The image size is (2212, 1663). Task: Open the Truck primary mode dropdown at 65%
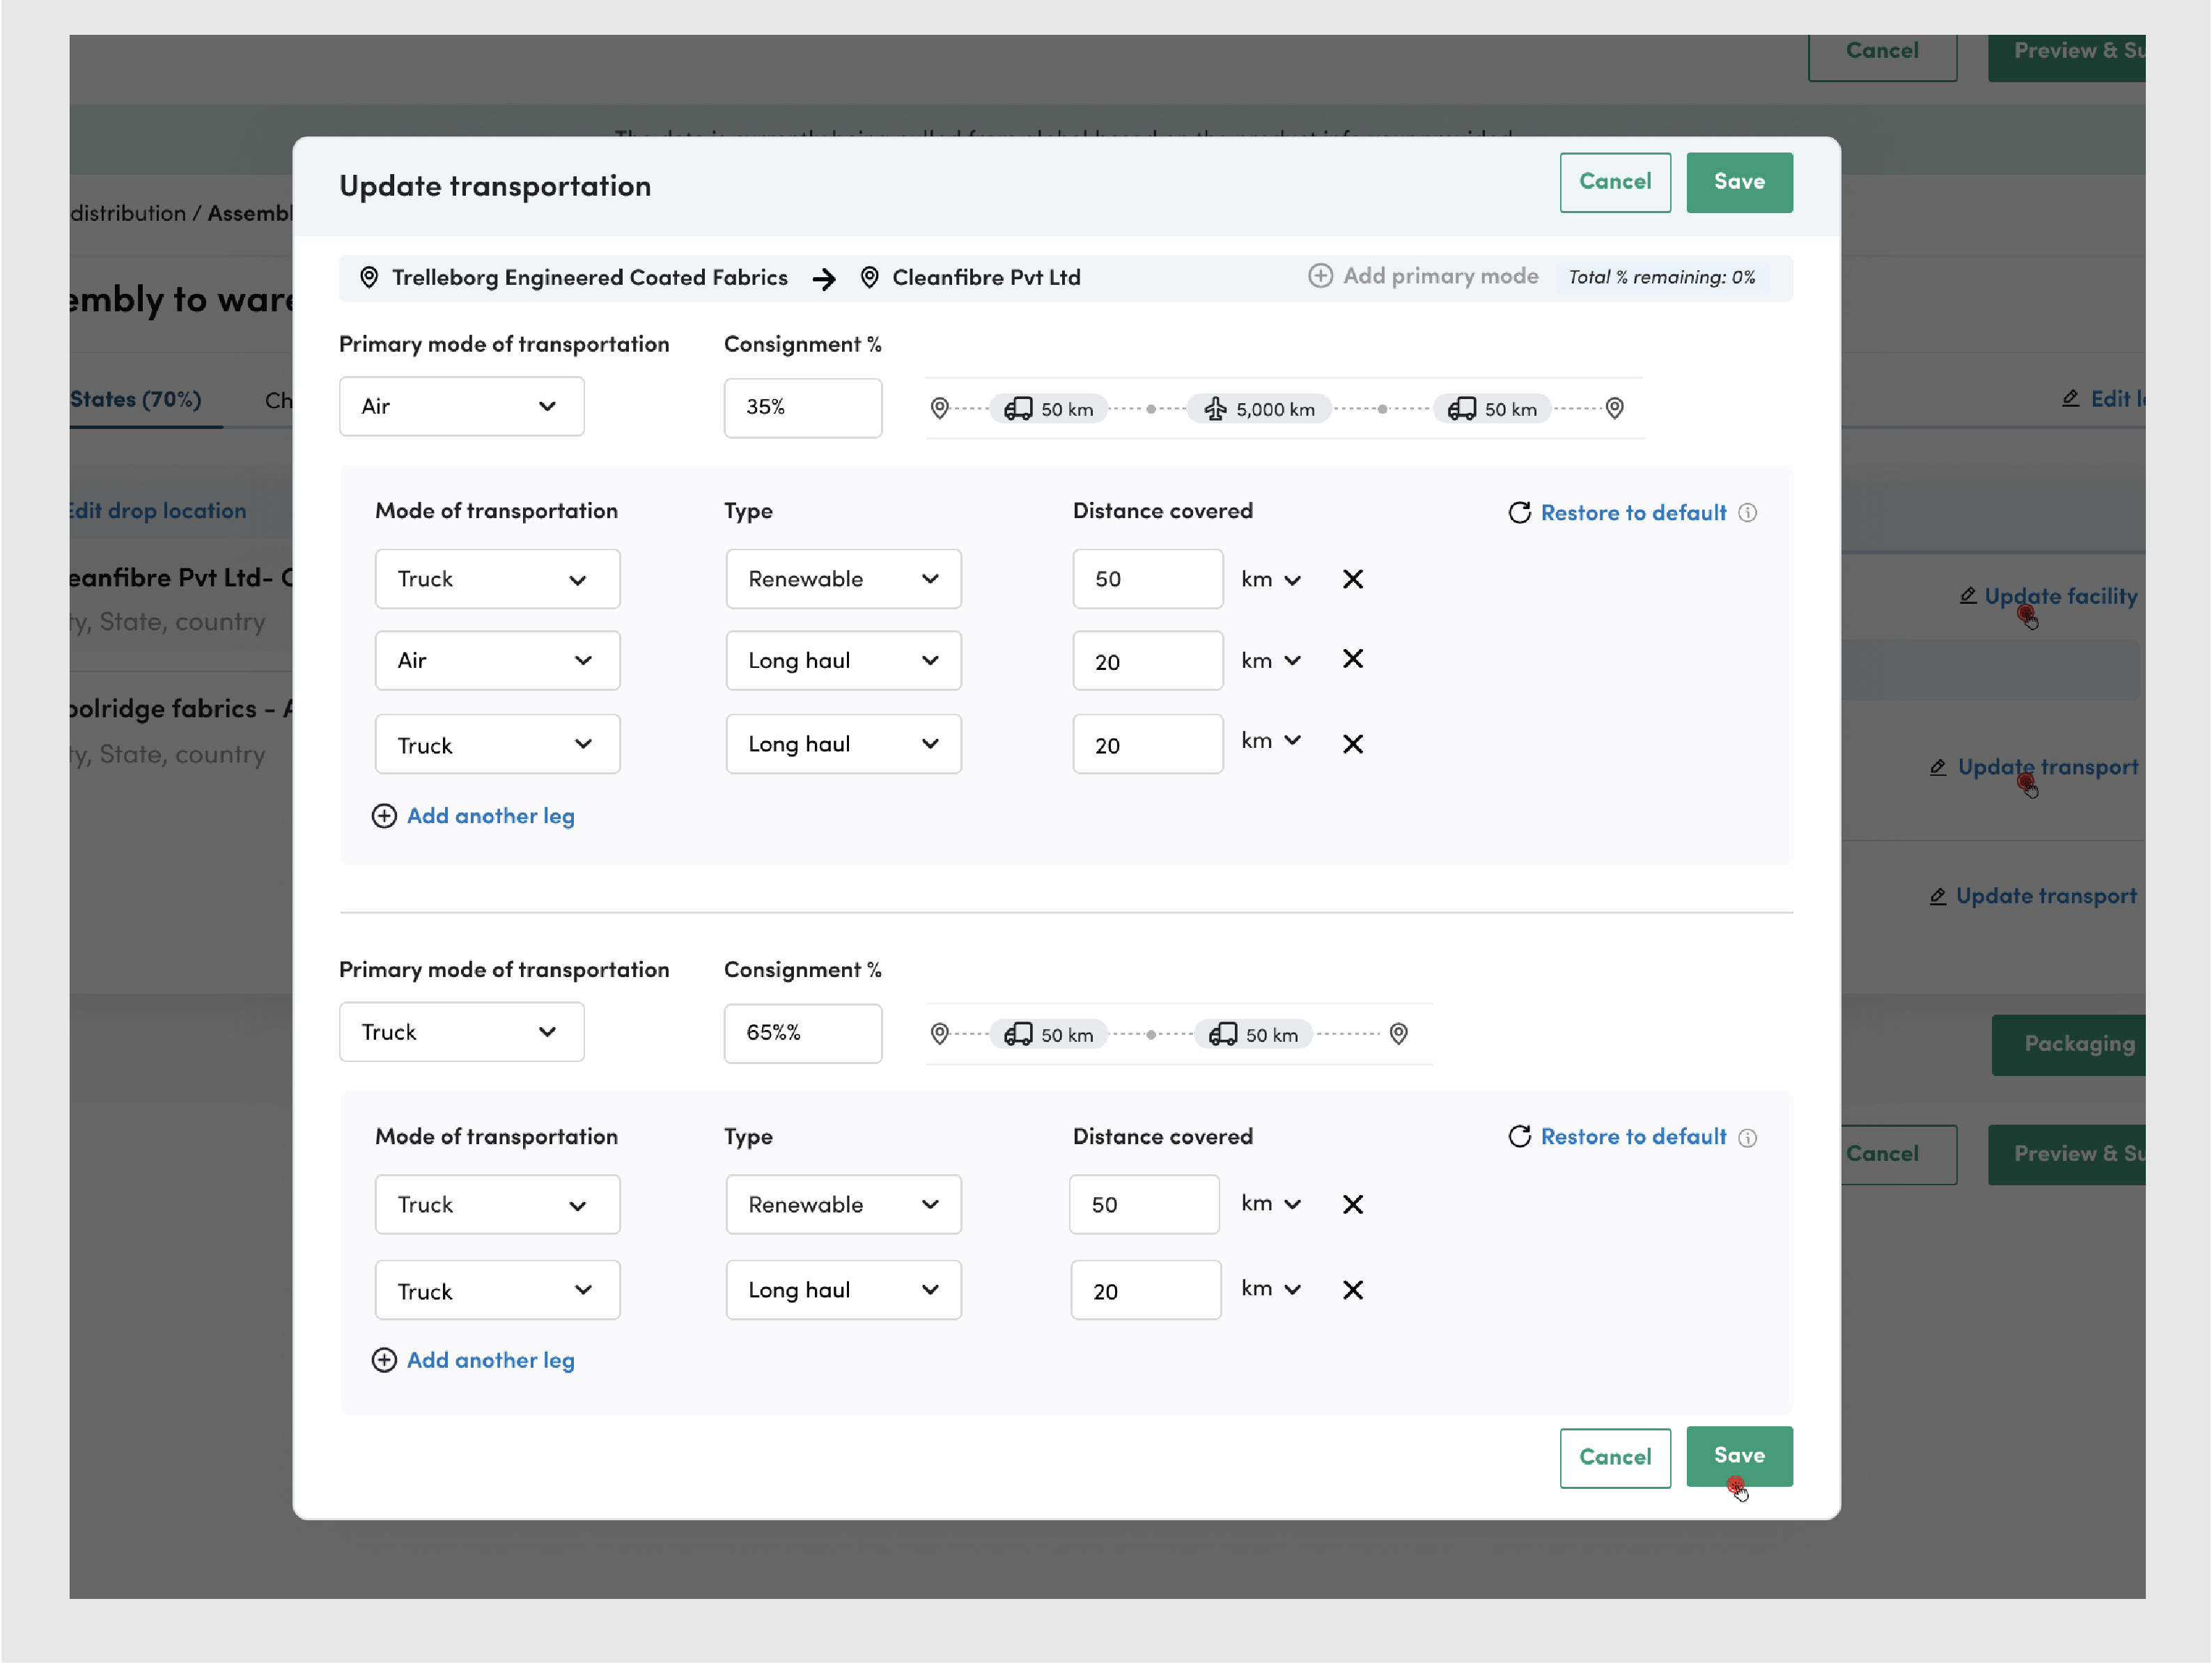[x=461, y=1032]
